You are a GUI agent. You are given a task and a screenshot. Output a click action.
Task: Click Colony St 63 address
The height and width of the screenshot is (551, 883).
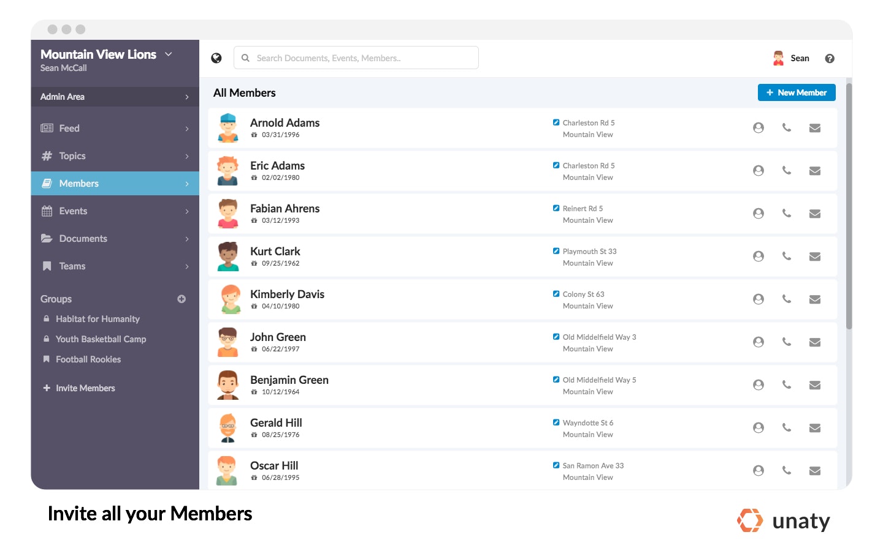point(583,294)
